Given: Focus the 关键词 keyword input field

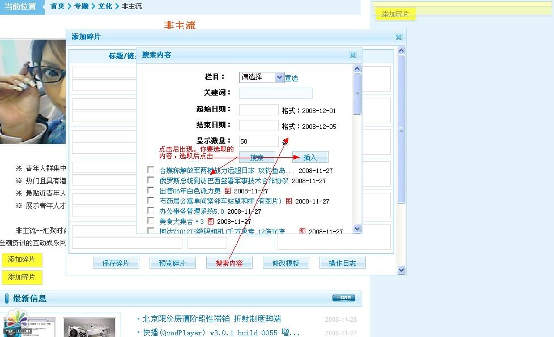Looking at the screenshot, I should tap(275, 93).
